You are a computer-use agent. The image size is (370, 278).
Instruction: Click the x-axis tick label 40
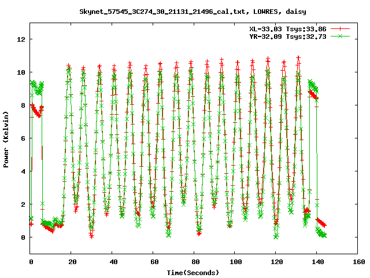[x=113, y=262]
